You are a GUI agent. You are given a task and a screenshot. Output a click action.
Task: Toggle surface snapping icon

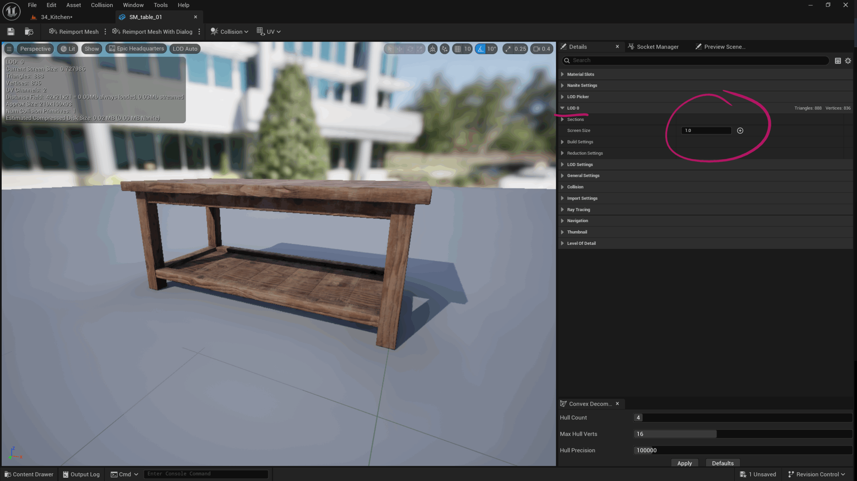445,49
